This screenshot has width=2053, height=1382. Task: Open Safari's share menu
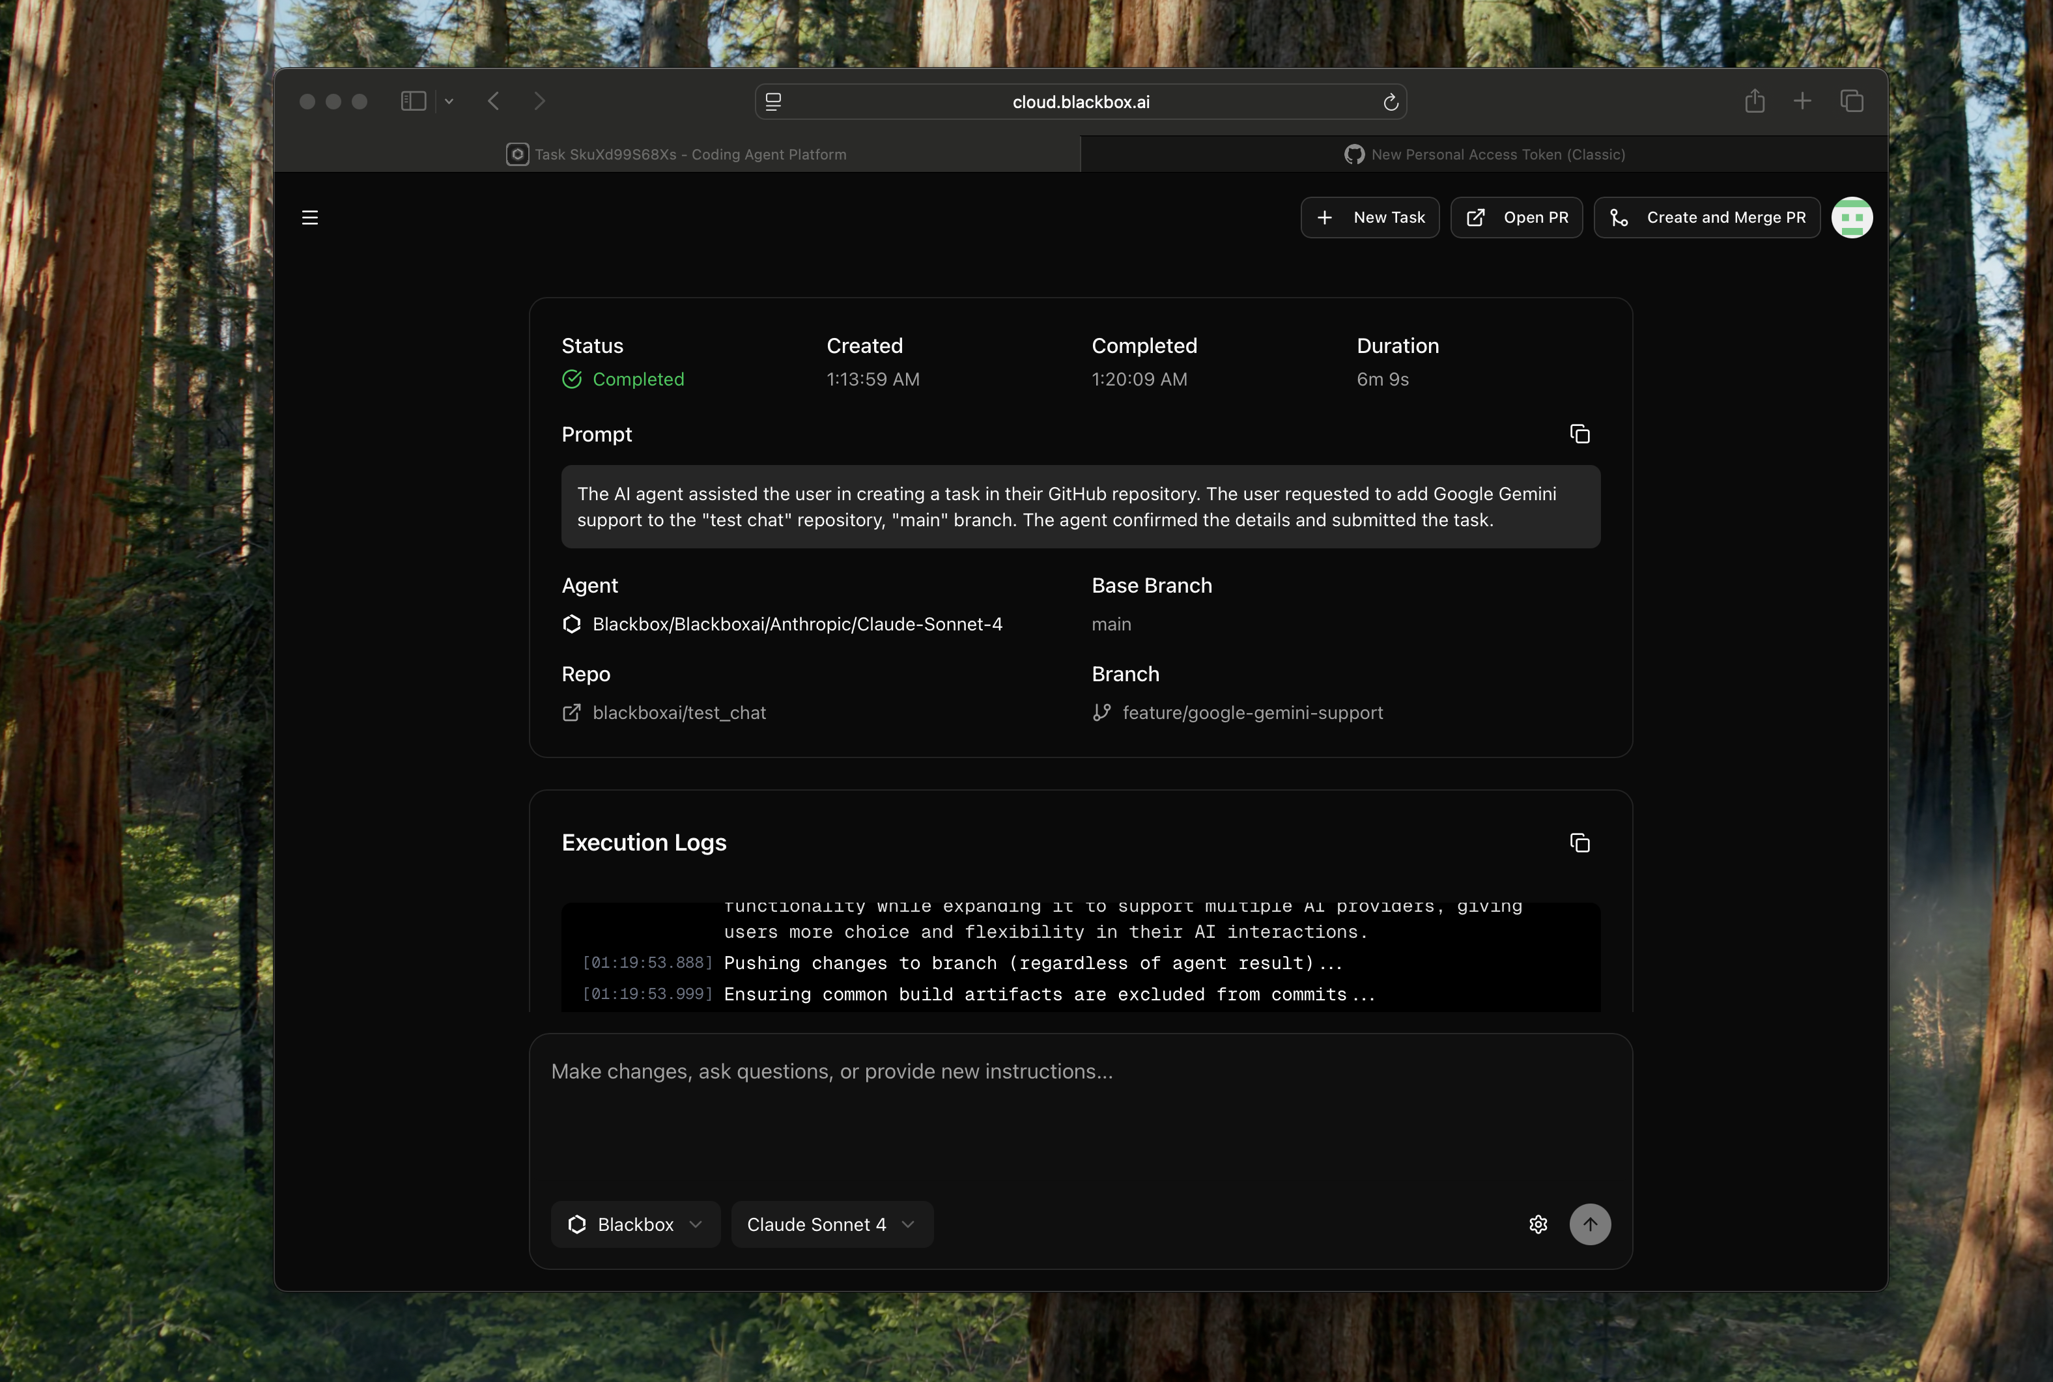(1754, 102)
